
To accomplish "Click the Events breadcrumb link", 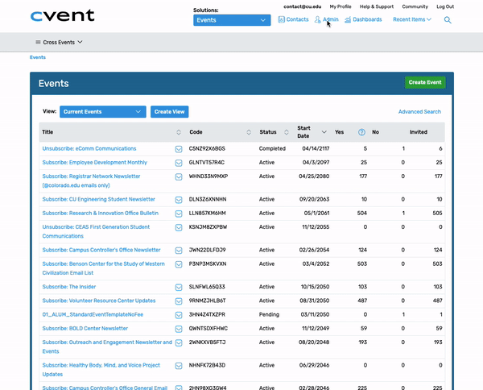I will tap(38, 57).
